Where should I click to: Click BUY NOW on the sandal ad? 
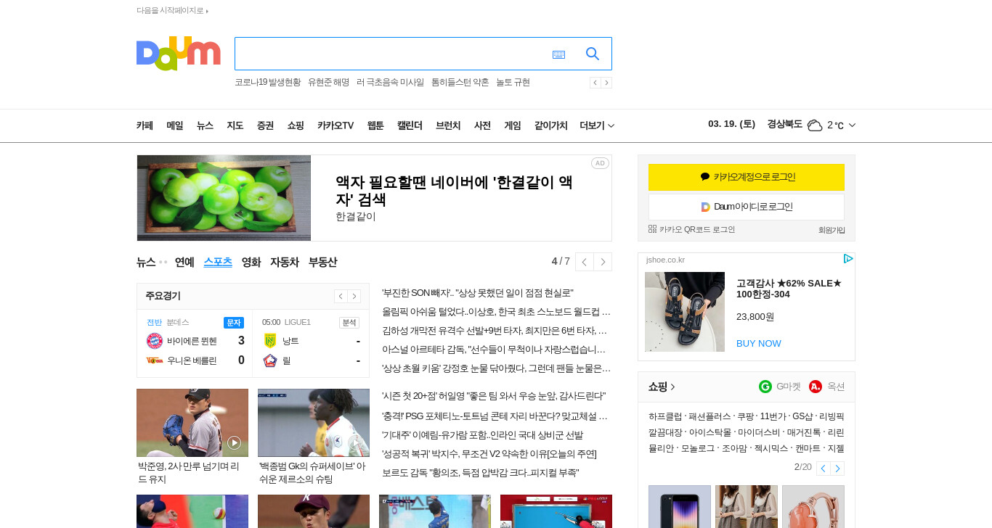click(759, 343)
